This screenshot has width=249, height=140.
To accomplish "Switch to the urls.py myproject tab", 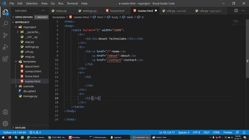I will tap(210, 11).
